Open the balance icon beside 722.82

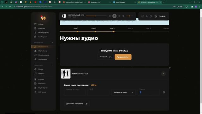[x=156, y=16]
